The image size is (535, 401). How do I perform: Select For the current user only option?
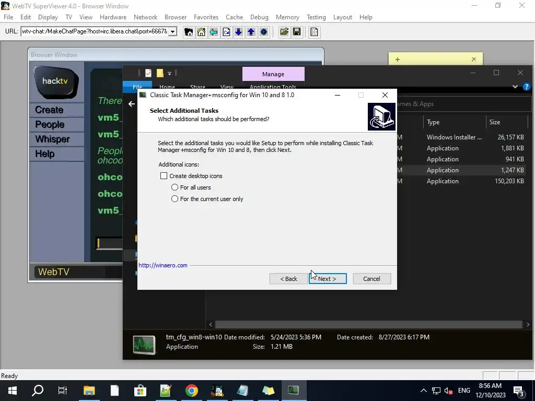pyautogui.click(x=175, y=199)
